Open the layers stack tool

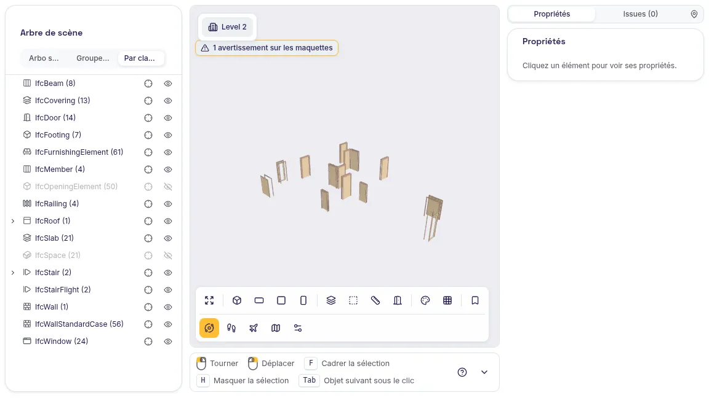[331, 300]
